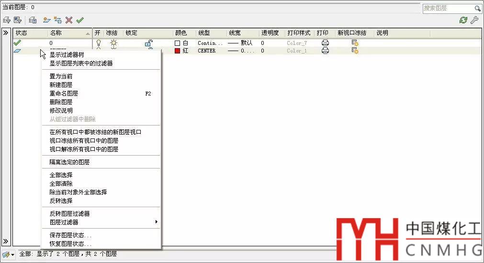Image resolution: width=484 pixels, height=263 pixels.
Task: Click the red X Delete Layer icon
Action: point(69,21)
